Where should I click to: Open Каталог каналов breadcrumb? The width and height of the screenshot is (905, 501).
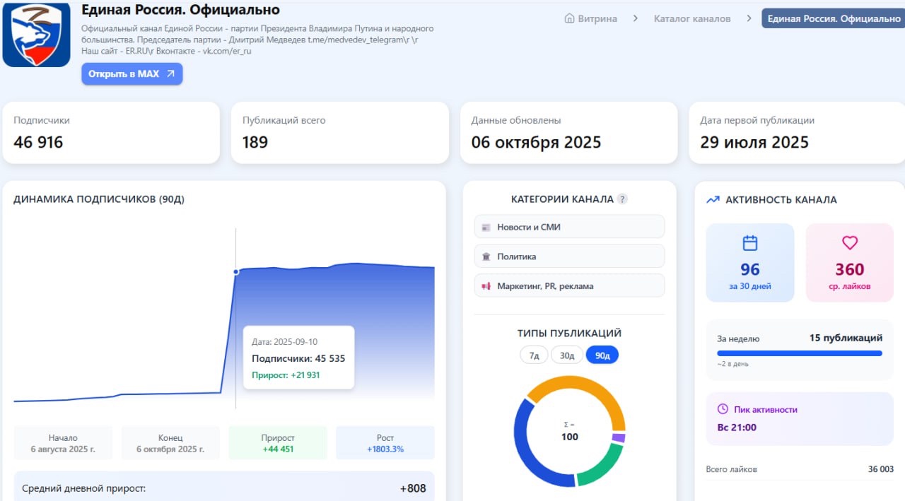click(692, 18)
